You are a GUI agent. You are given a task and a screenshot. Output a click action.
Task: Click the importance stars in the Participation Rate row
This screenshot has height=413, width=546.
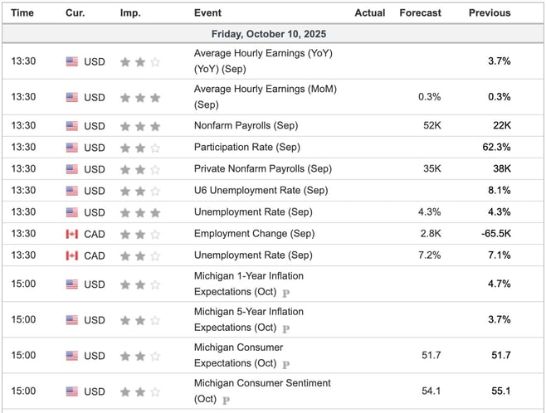coord(139,148)
